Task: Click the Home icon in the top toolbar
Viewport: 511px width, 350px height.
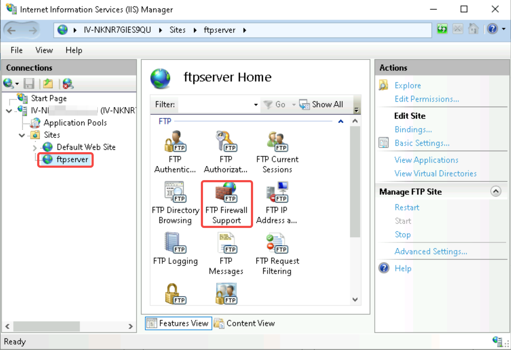Action: (x=473, y=29)
